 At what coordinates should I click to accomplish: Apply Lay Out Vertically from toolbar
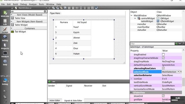coord(73,8)
